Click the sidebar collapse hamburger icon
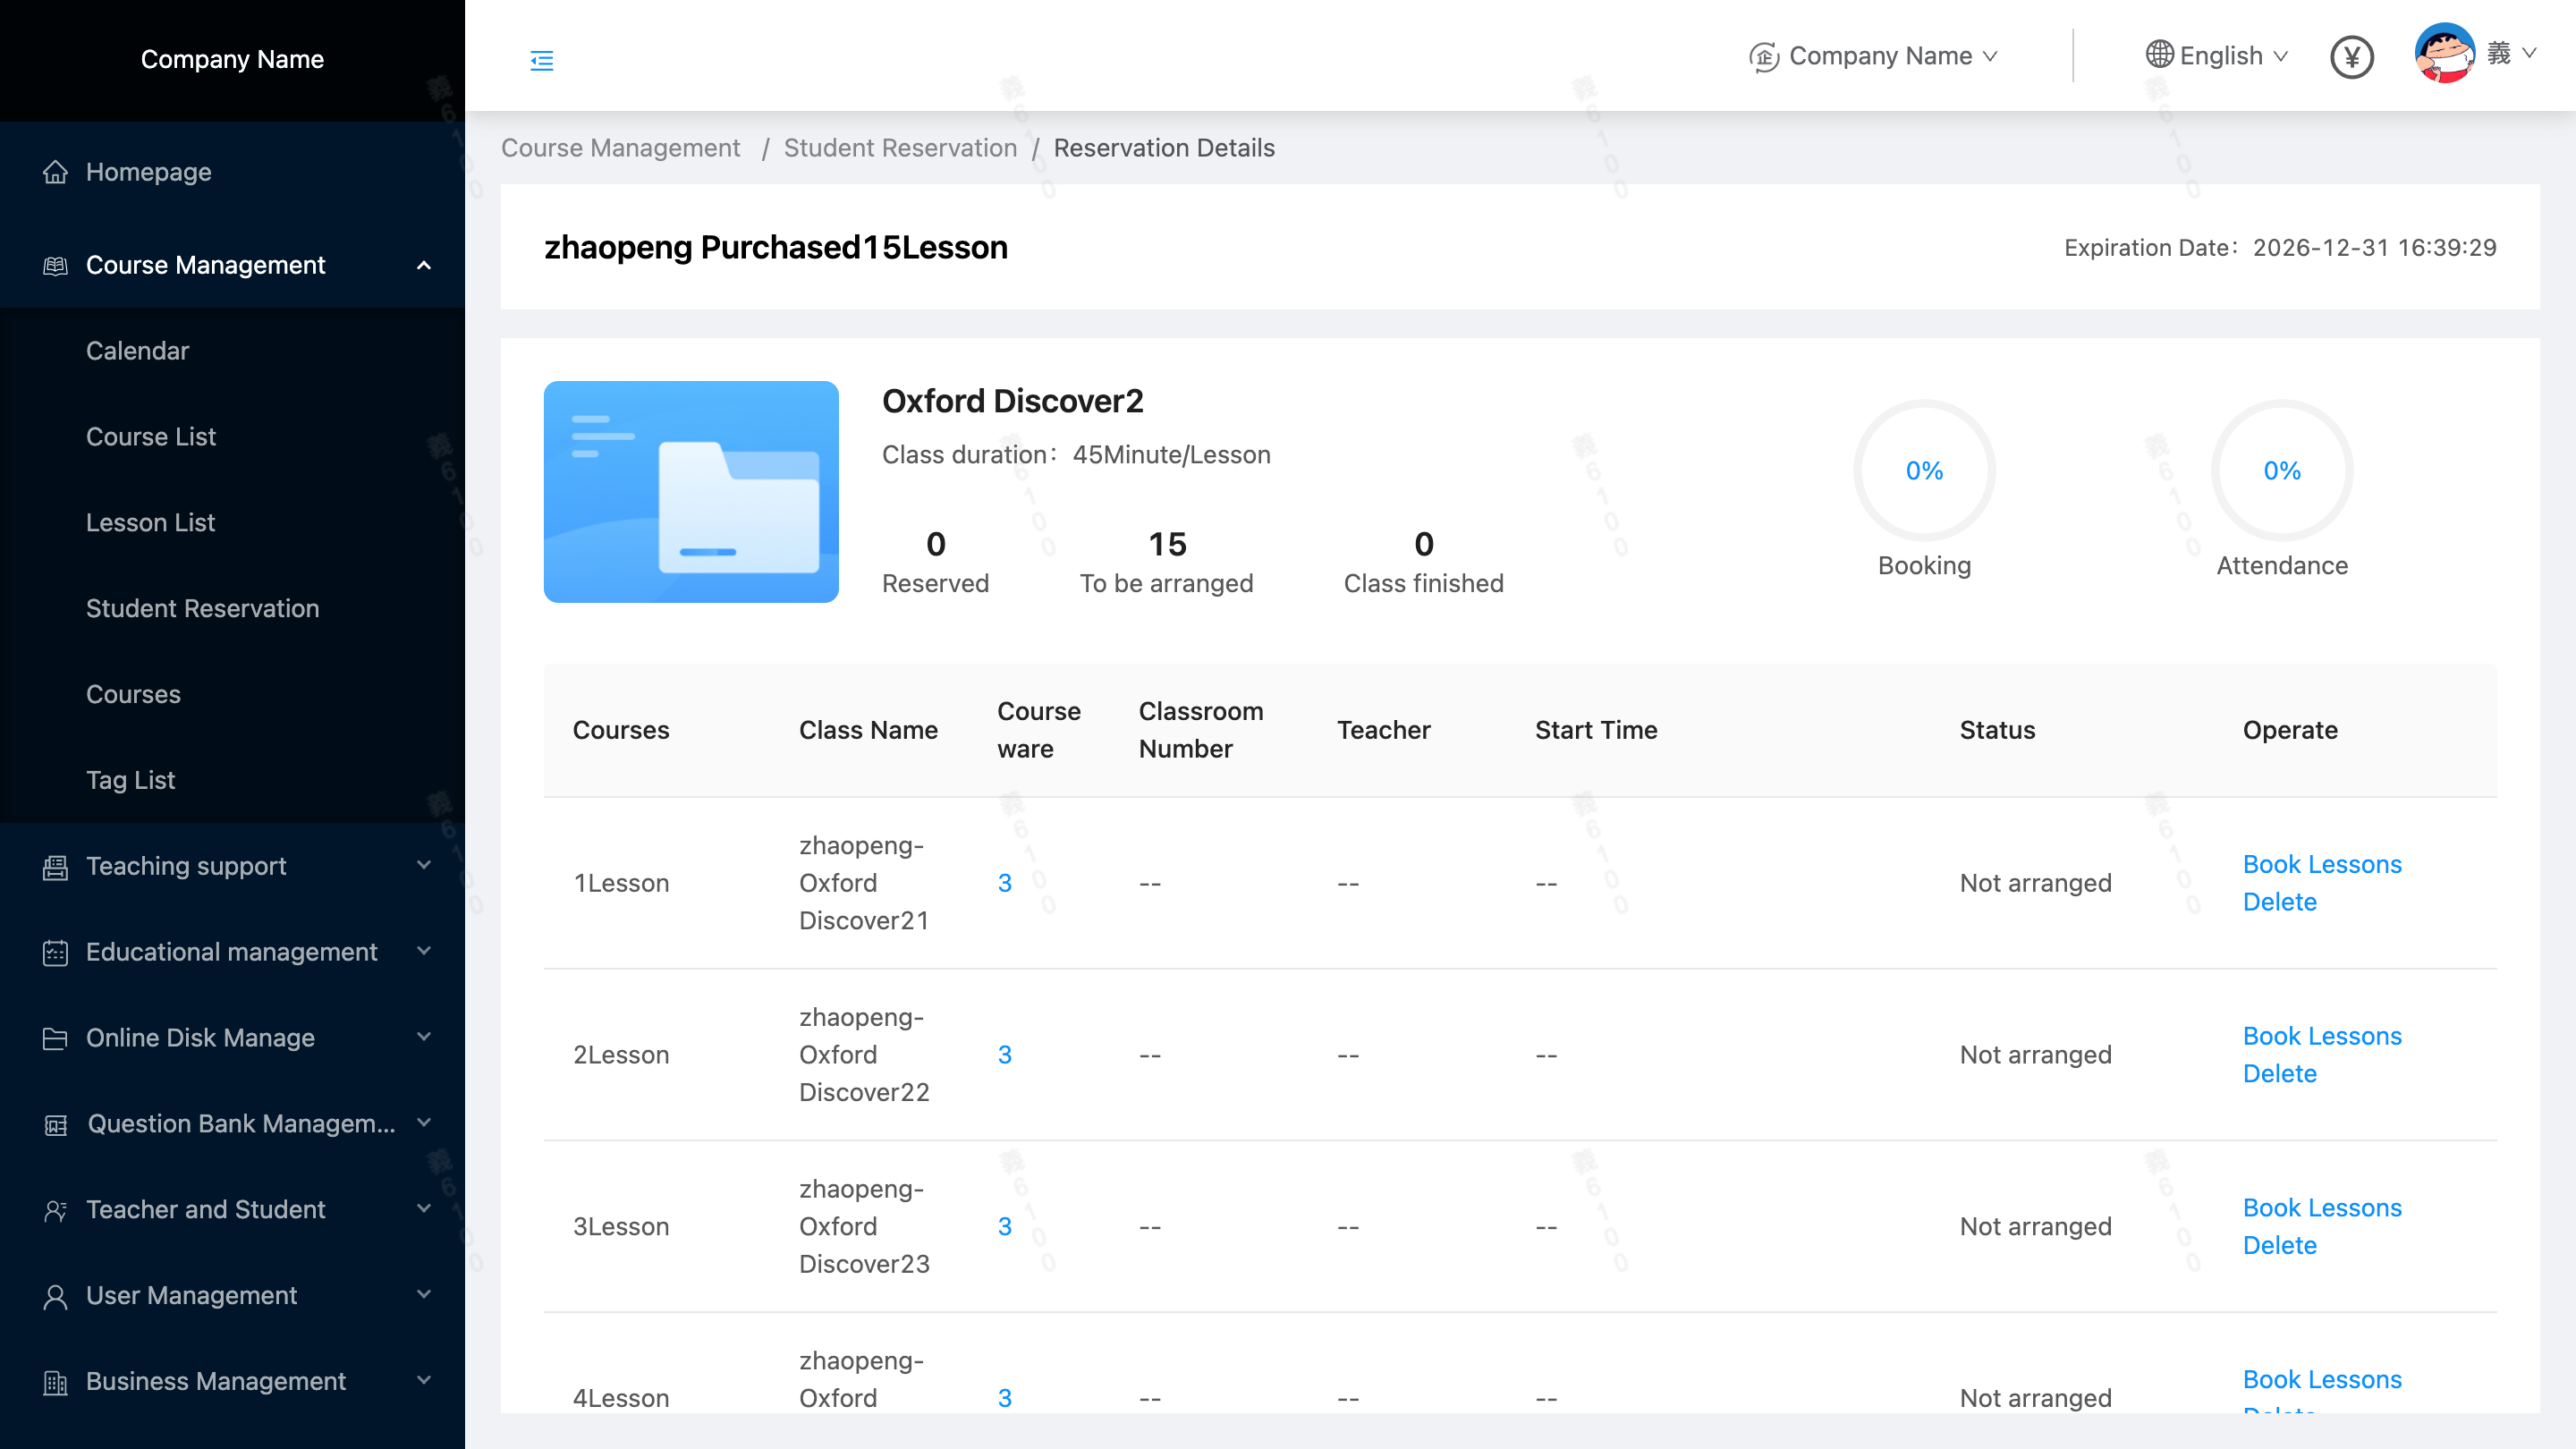Viewport: 2576px width, 1449px height. coord(541,61)
